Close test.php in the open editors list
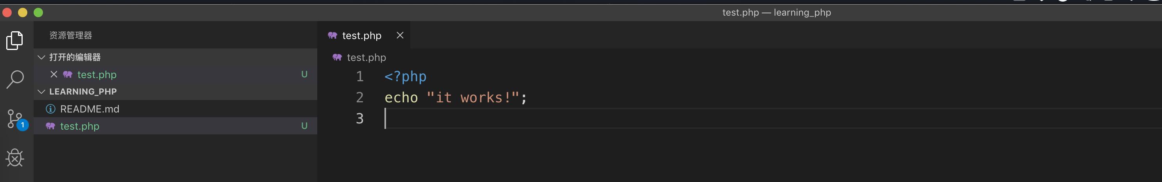This screenshot has height=182, width=1162. [x=54, y=74]
